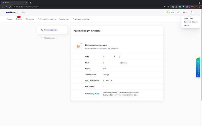Select Настройки from user menu
The height and width of the screenshot is (126, 202).
188,18
